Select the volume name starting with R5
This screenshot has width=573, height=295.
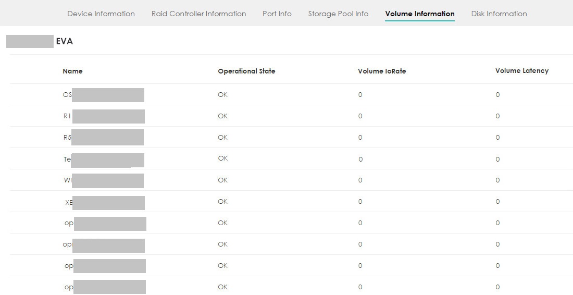click(x=67, y=138)
